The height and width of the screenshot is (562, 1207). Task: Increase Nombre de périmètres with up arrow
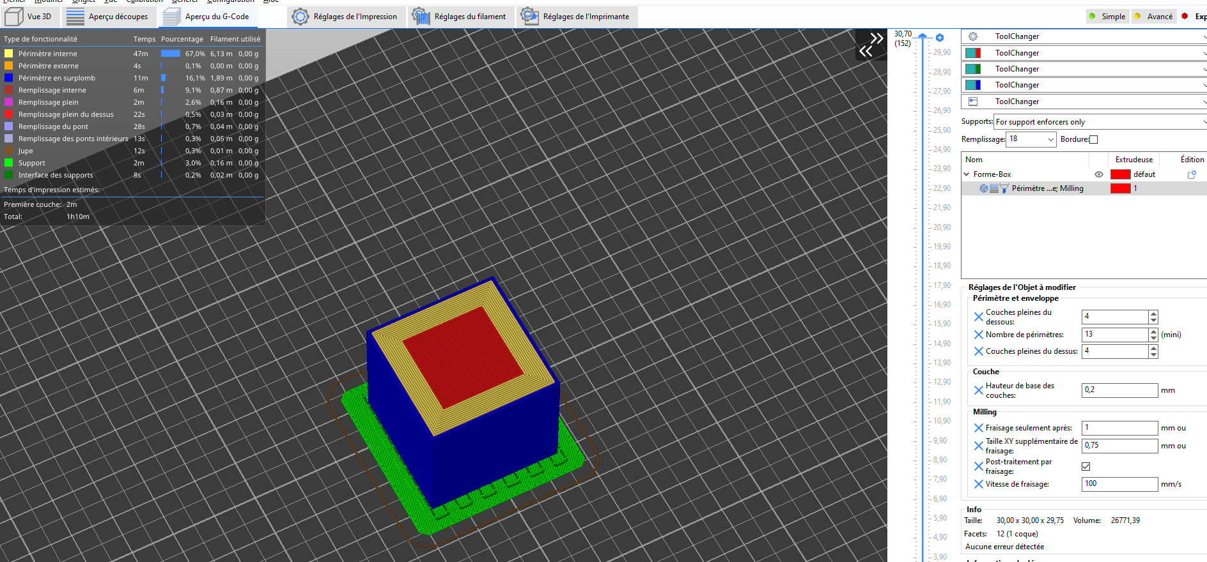click(1153, 331)
